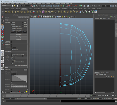This screenshot has width=117, height=105.
Task: Click Set to Face button
Action: coord(18,39)
